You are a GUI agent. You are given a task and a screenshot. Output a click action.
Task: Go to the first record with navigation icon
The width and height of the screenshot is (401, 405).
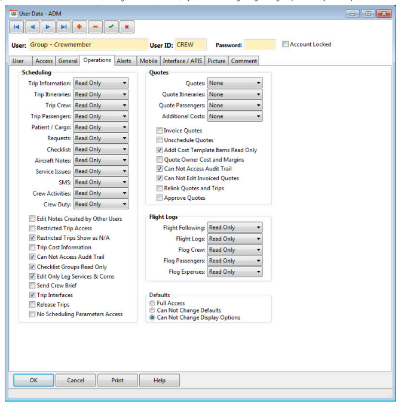coord(17,27)
